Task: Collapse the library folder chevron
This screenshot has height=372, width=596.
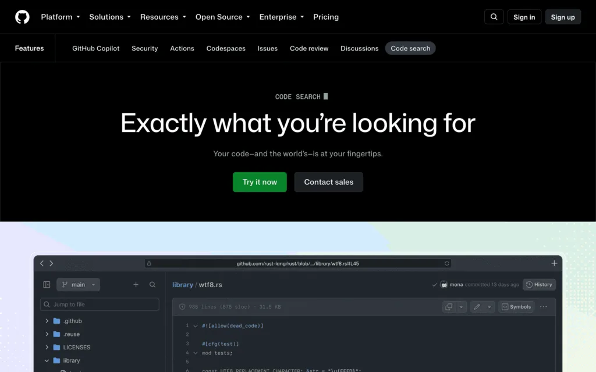Action: pos(47,360)
